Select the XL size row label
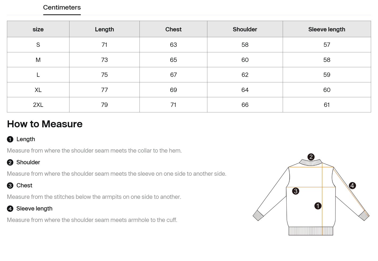 (x=38, y=90)
